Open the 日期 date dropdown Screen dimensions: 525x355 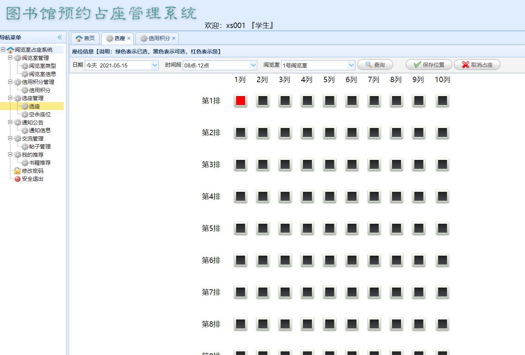(155, 65)
